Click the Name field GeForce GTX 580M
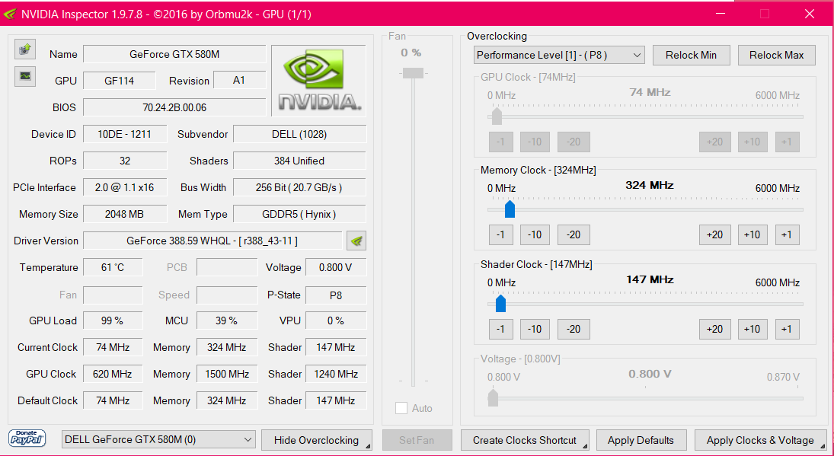Image resolution: width=834 pixels, height=456 pixels. (174, 54)
